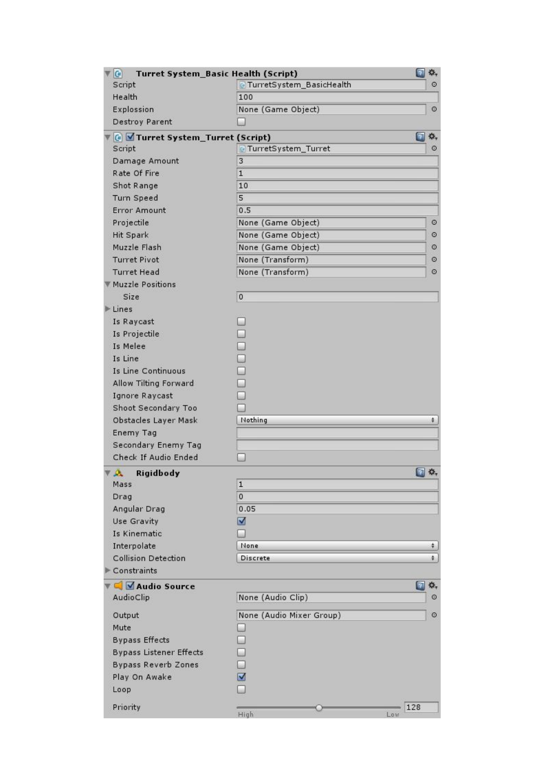The image size is (545, 771).
Task: Click object picker for TurretSystem_BasicHealth script
Action: pos(434,84)
